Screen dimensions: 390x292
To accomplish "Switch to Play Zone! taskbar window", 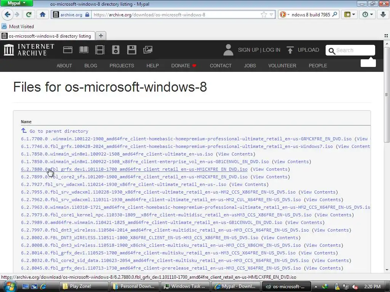I will coord(84,286).
